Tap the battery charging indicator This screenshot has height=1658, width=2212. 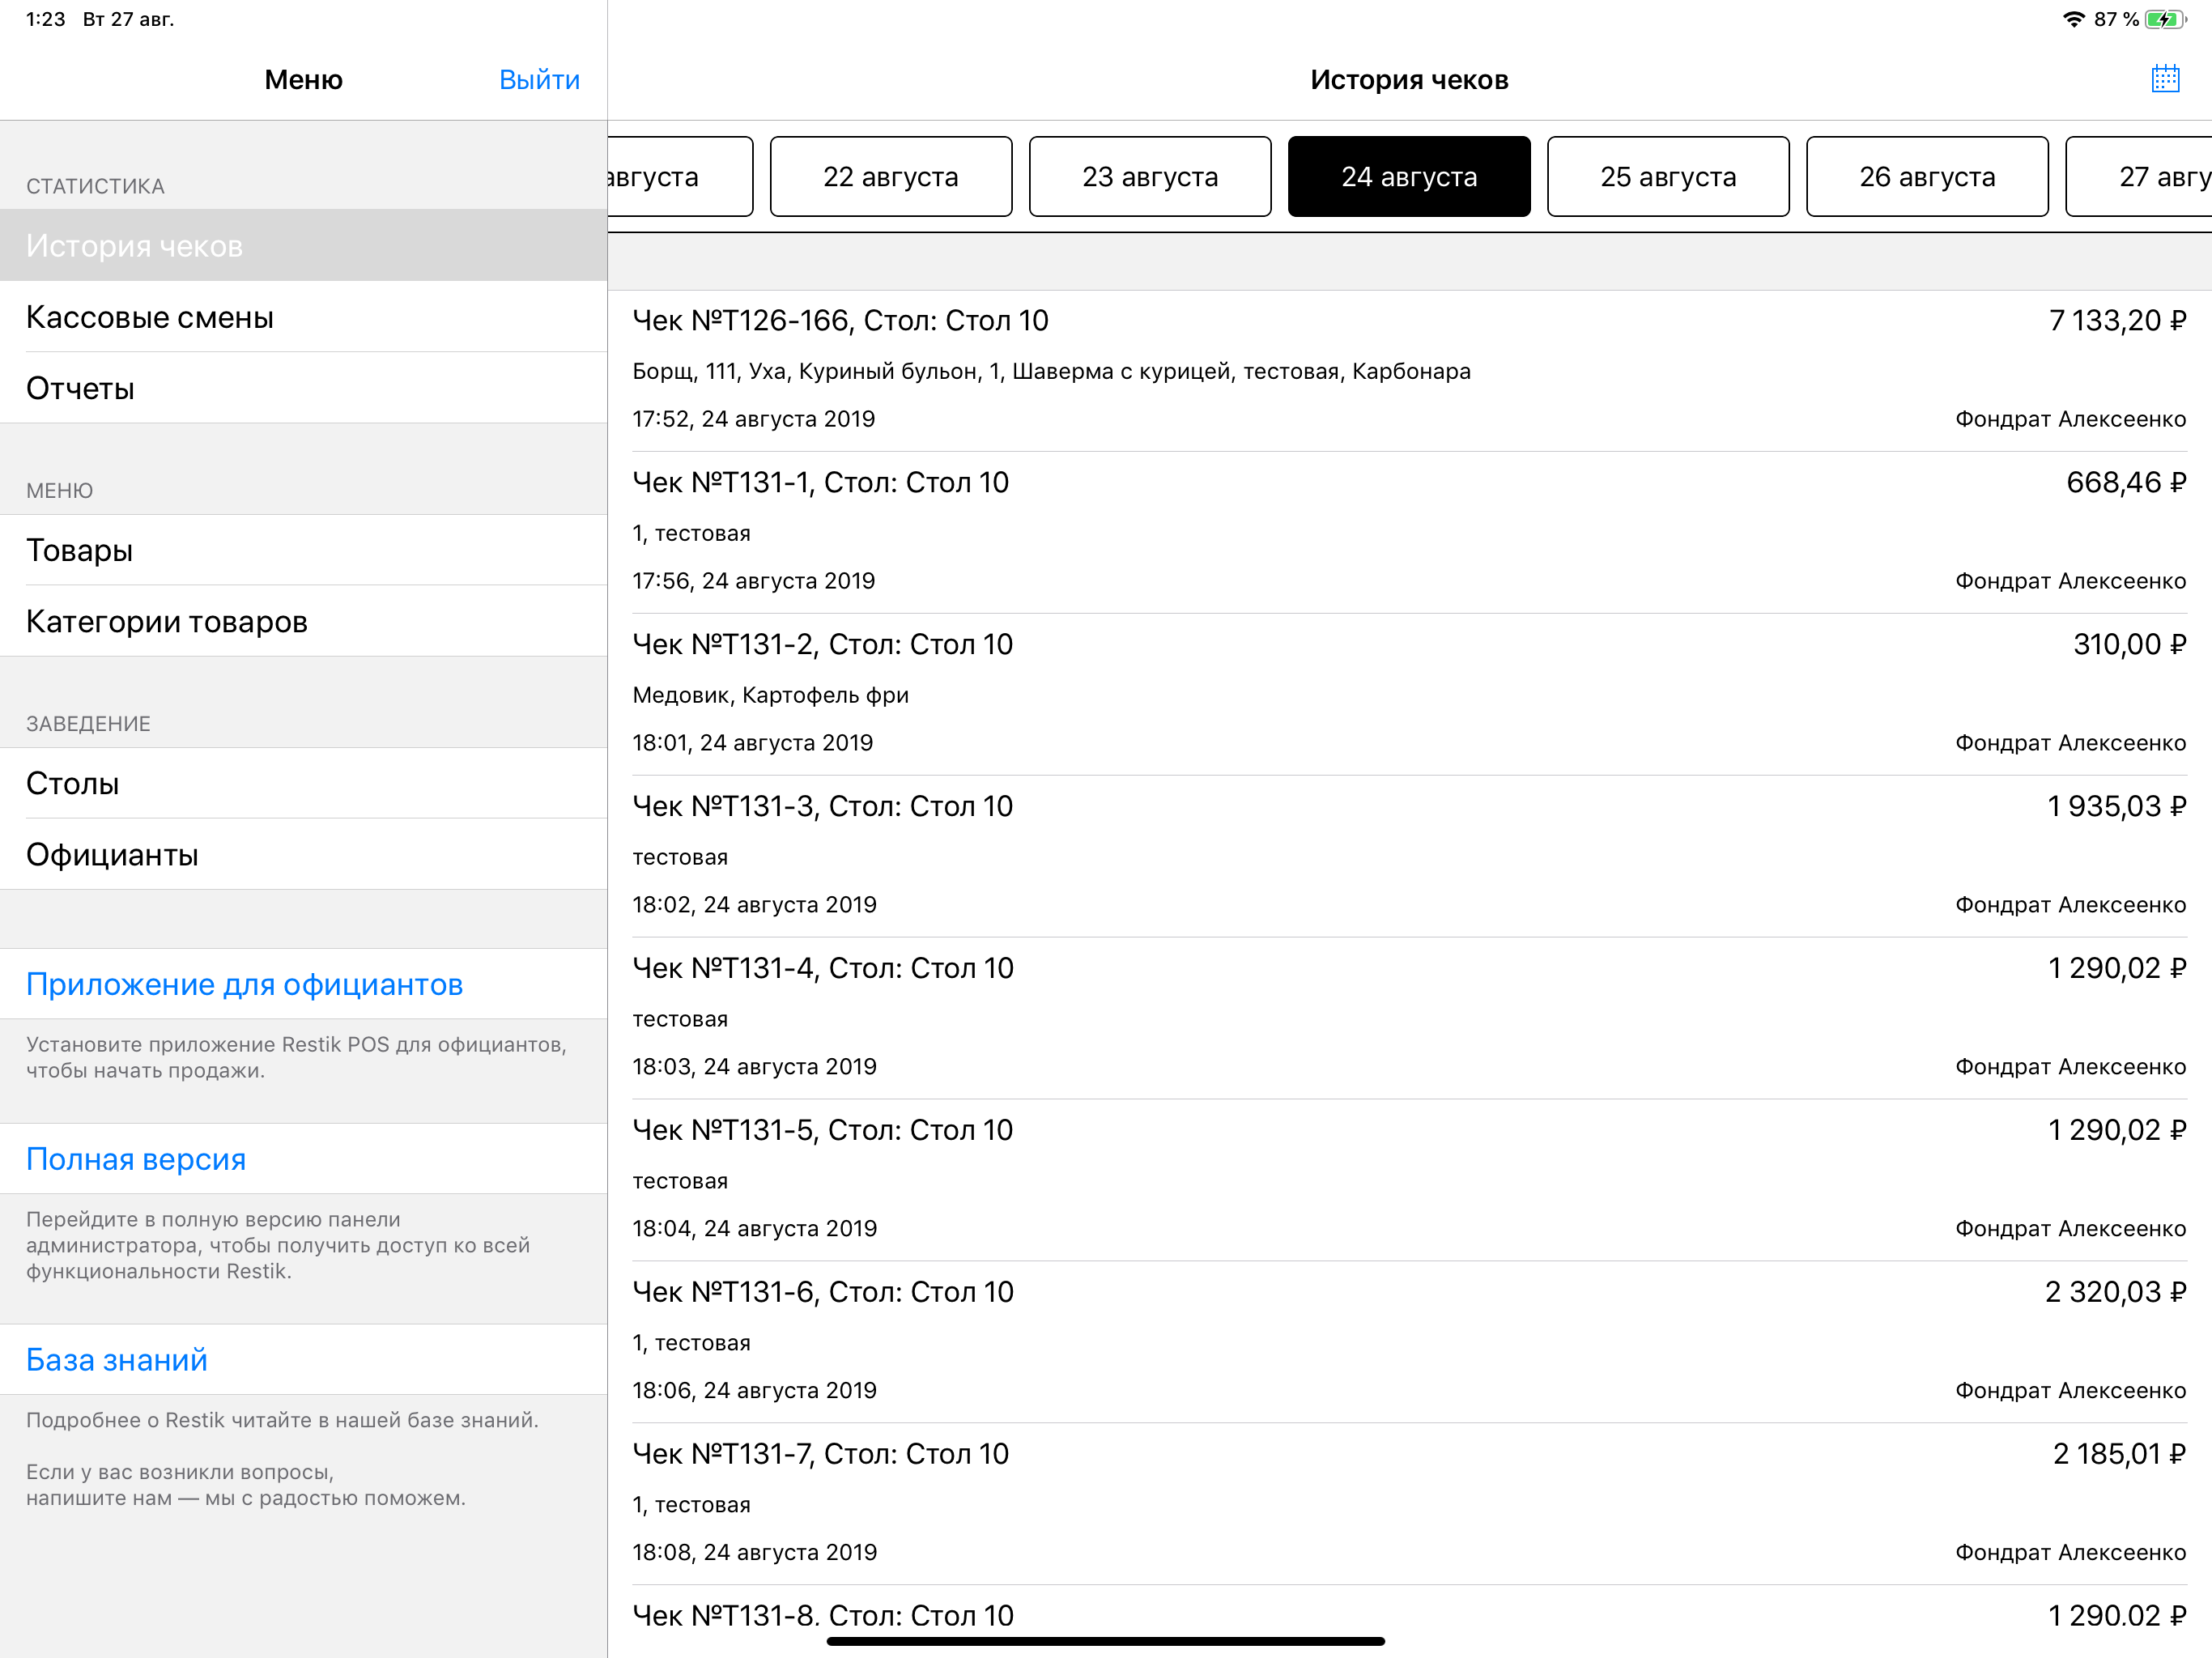pyautogui.click(x=2165, y=19)
